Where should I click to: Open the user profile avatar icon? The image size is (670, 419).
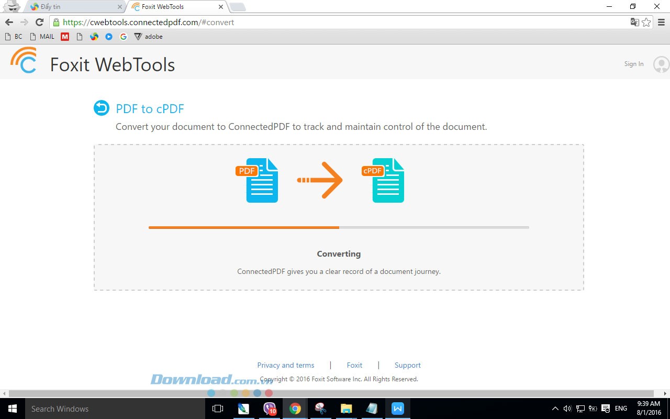point(661,64)
